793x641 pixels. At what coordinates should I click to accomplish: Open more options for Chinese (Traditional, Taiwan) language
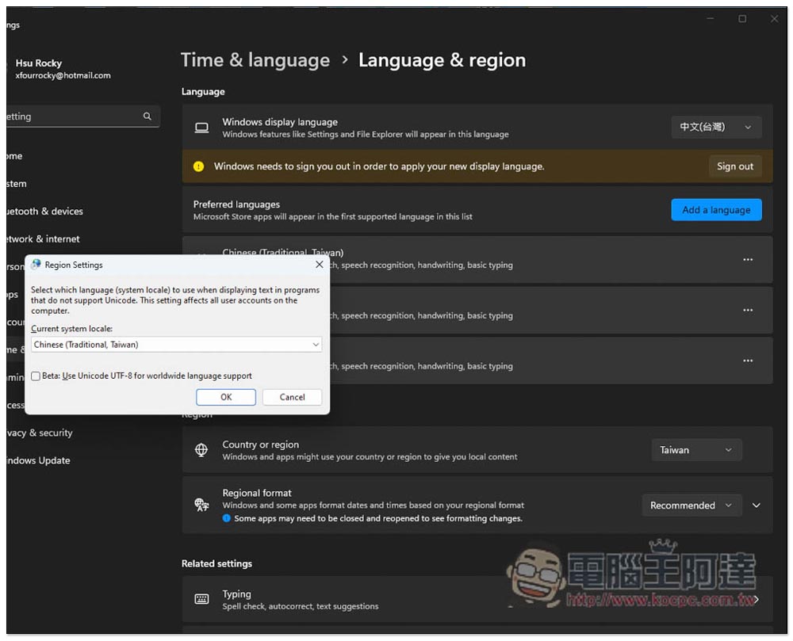(x=748, y=260)
